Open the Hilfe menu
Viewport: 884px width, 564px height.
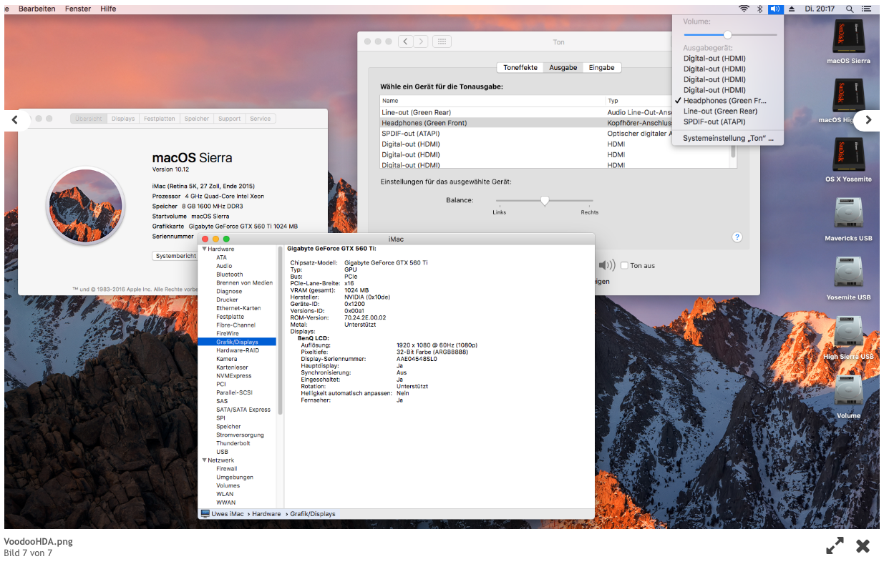[108, 9]
